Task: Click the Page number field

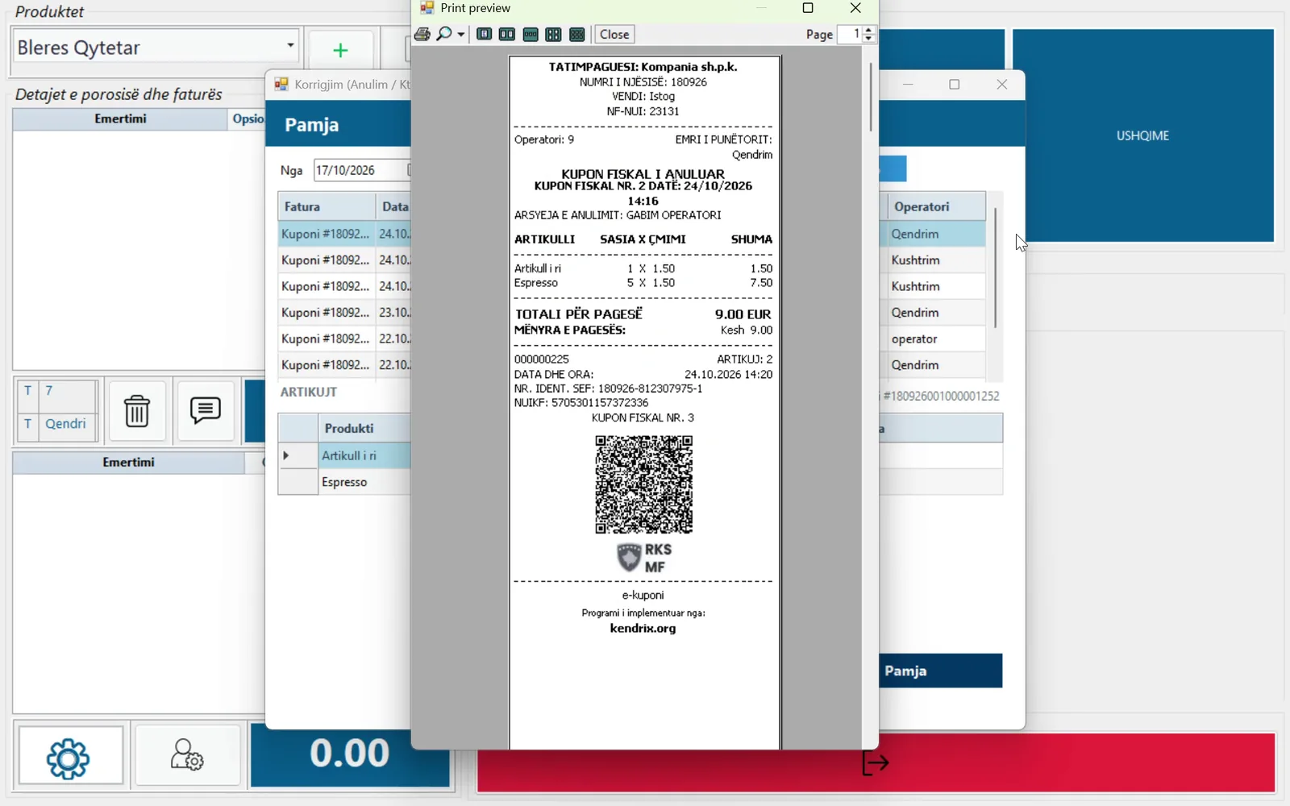Action: click(850, 34)
